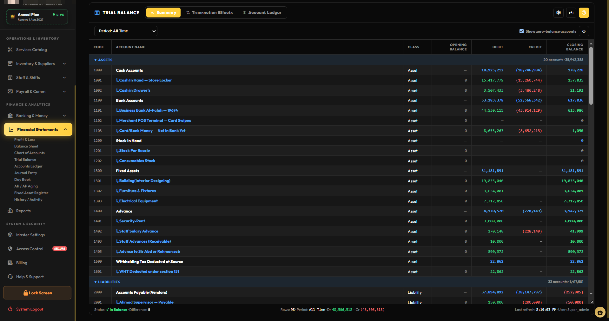The image size is (609, 321).
Task: Click the trial balance table vertical scrollbar
Action: pyautogui.click(x=591, y=76)
